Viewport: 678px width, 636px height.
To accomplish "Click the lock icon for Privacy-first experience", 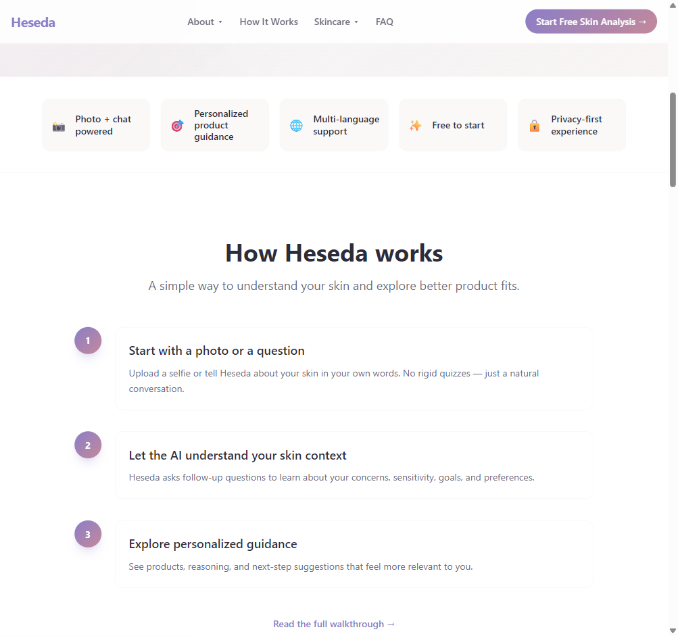I will (x=534, y=125).
